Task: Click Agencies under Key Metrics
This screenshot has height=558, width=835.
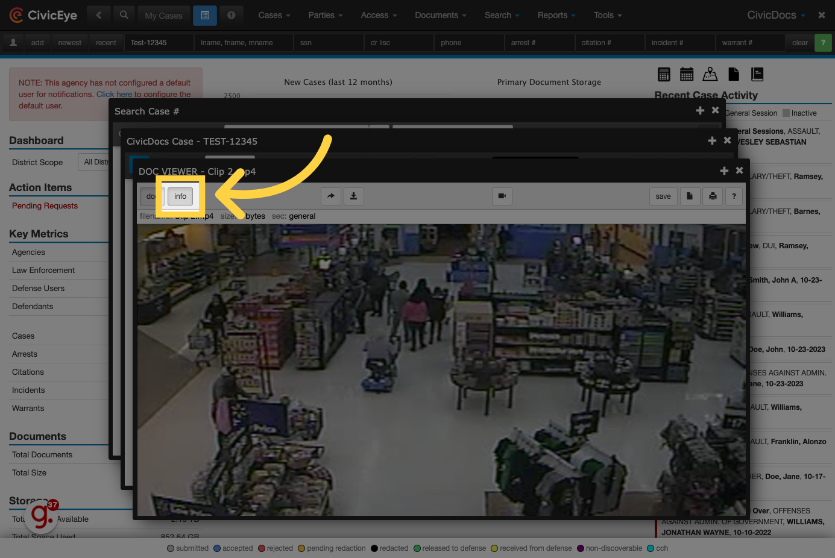Action: coord(28,252)
